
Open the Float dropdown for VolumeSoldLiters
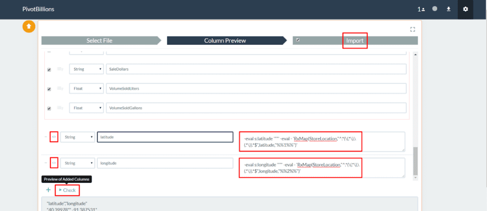coord(87,88)
